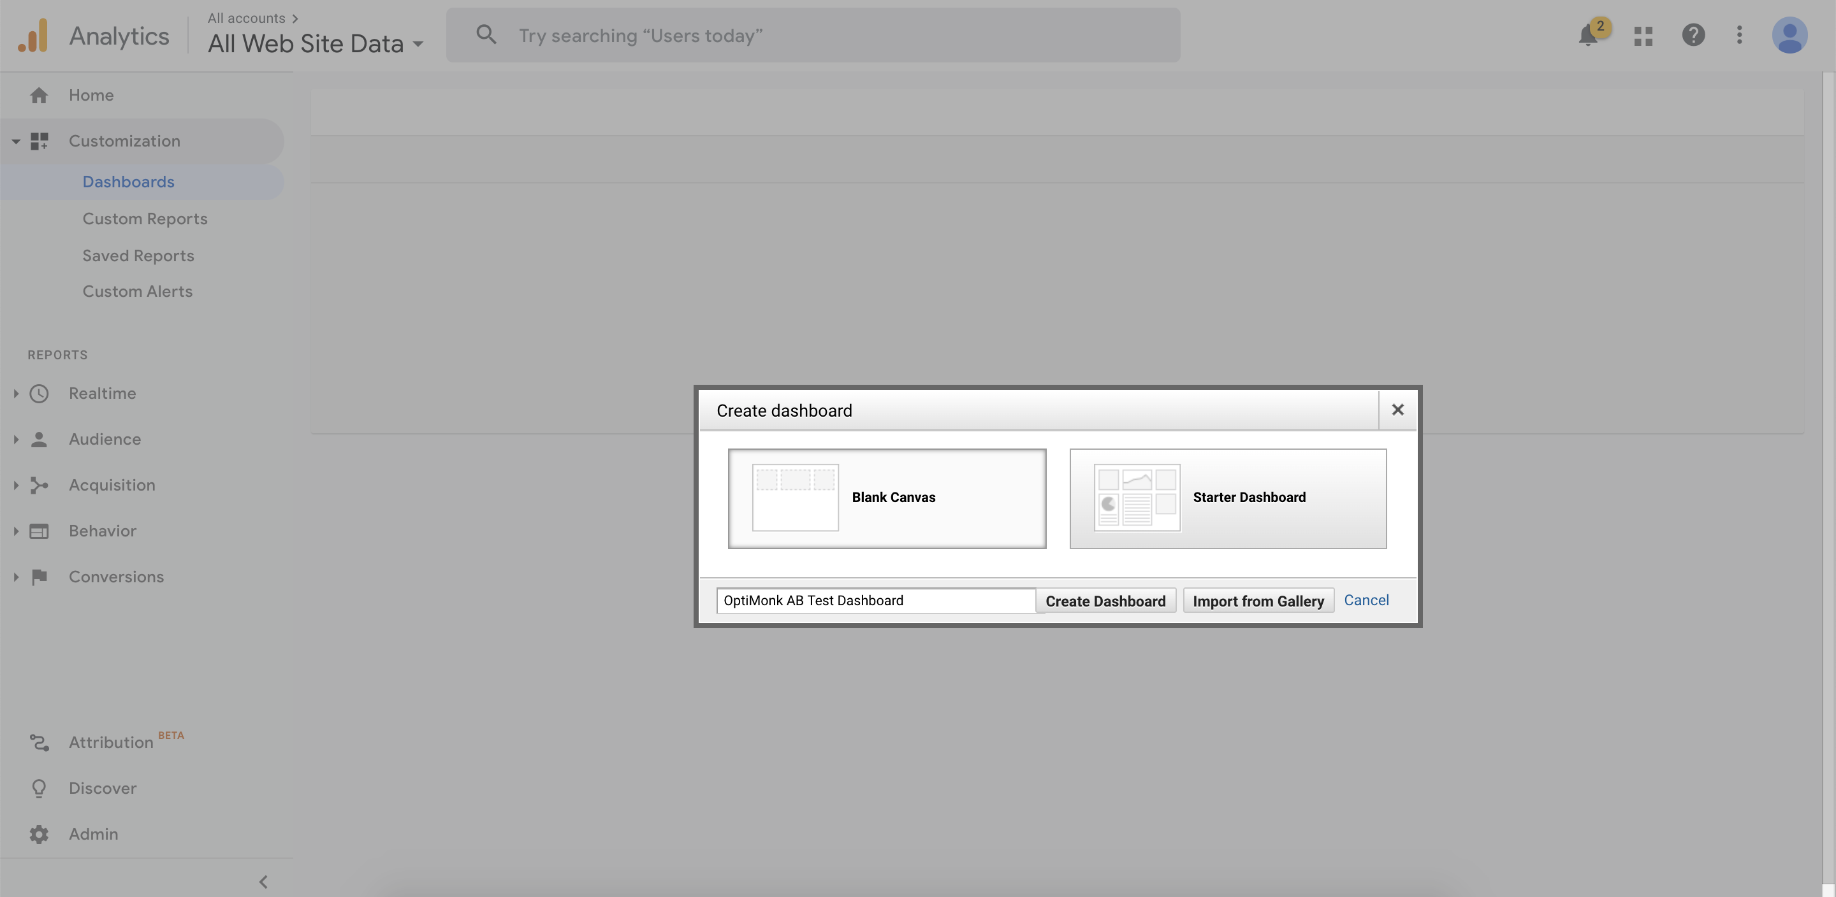Expand the Acquisition section arrow
Image resolution: width=1836 pixels, height=897 pixels.
point(16,485)
